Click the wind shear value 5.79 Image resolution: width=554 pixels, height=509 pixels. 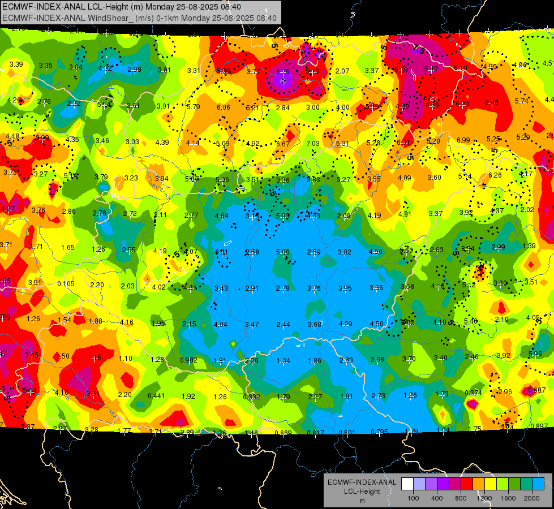pos(194,106)
